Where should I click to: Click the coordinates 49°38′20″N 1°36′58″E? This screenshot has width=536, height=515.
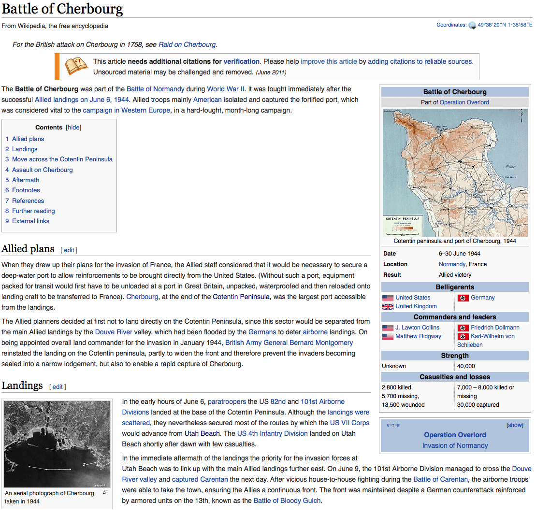click(505, 25)
